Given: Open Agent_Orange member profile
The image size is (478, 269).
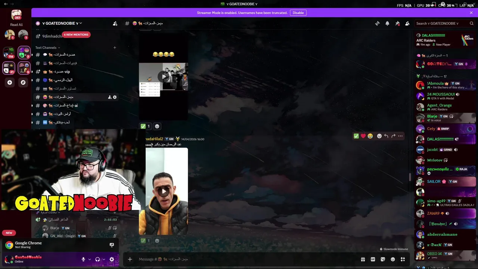Looking at the screenshot, I should click(x=446, y=107).
